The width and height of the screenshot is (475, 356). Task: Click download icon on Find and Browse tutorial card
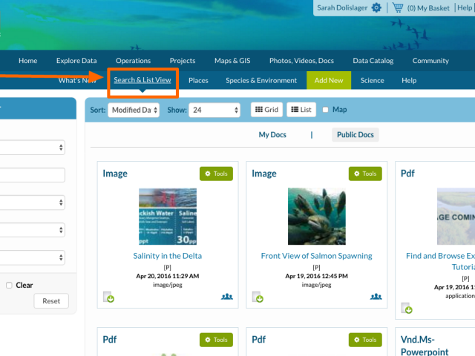pyautogui.click(x=407, y=308)
